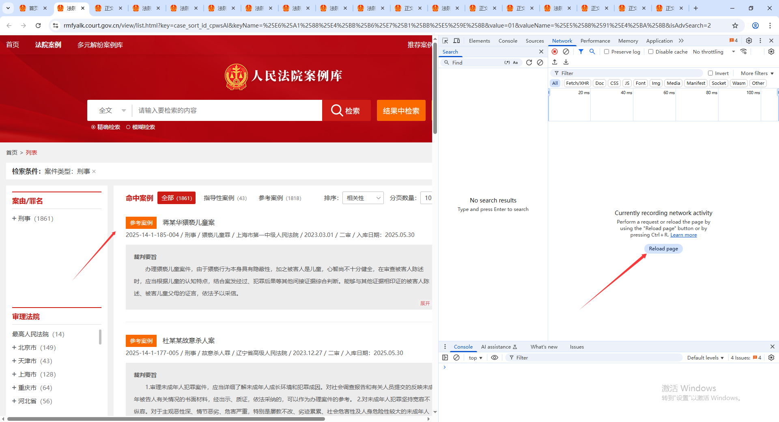This screenshot has width=779, height=422.
Task: Open No throttling dropdown
Action: point(714,52)
